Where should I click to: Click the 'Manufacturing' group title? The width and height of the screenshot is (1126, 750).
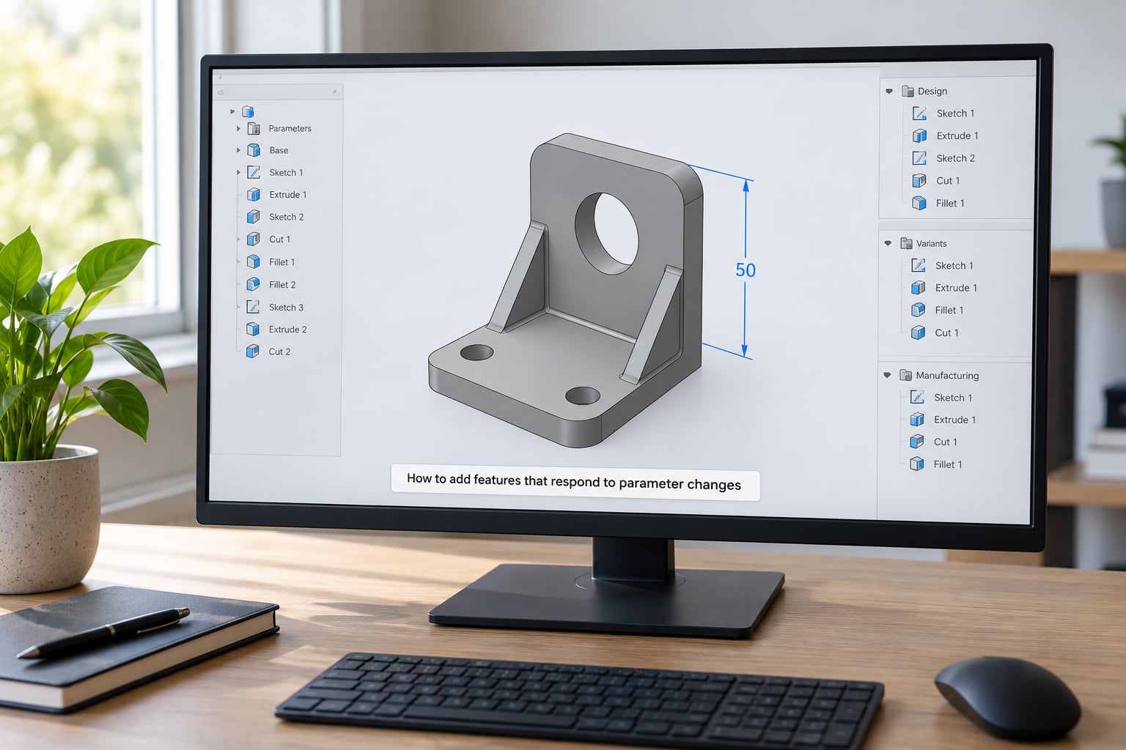pyautogui.click(x=947, y=375)
